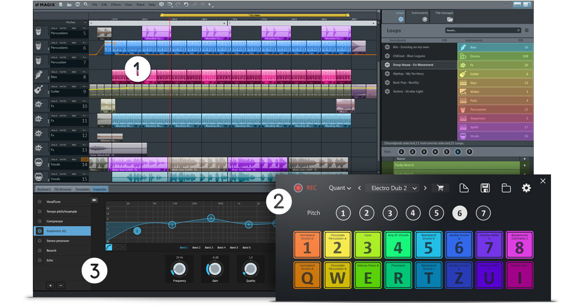The width and height of the screenshot is (566, 308).
Task: Click the Fx burst icon of track 10
Action: (x=39, y=104)
